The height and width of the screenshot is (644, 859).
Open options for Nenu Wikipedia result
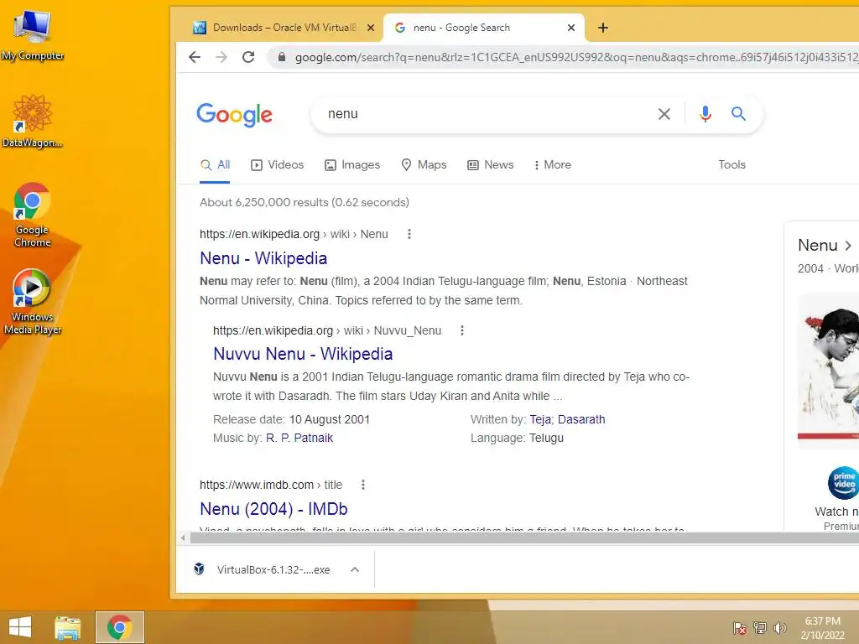(x=409, y=235)
